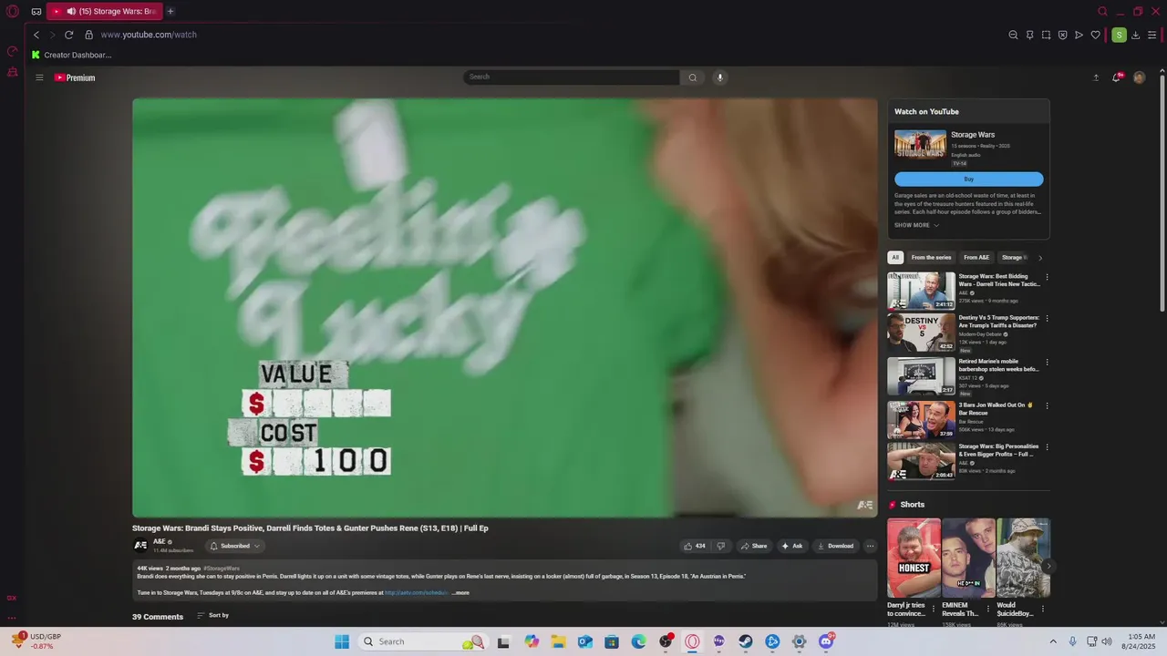Open Steam from the taskbar
This screenshot has width=1167, height=656.
point(746,641)
